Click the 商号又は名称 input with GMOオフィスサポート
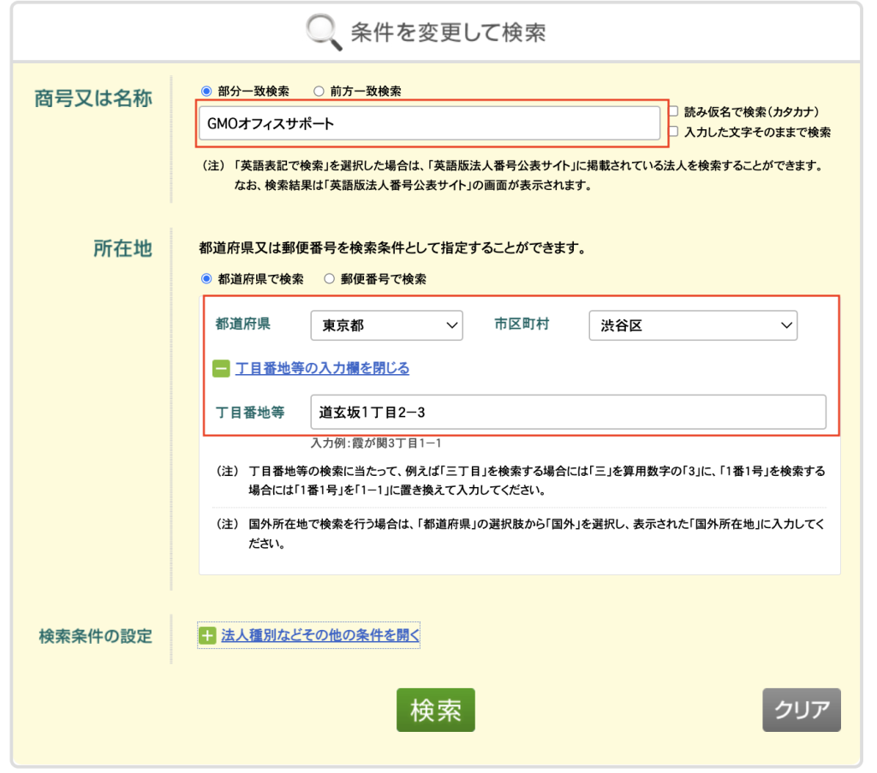This screenshot has height=773, width=877. (x=429, y=123)
